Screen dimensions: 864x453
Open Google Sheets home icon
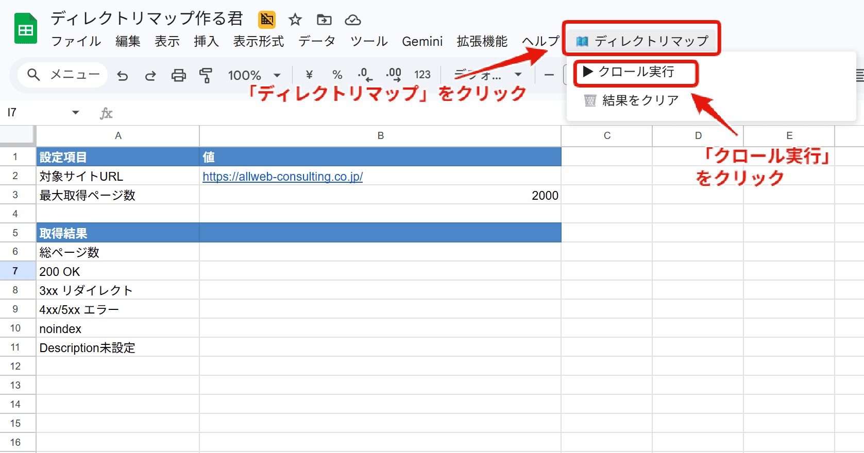click(x=26, y=29)
